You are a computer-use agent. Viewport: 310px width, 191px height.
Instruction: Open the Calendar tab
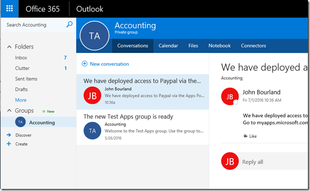(168, 46)
